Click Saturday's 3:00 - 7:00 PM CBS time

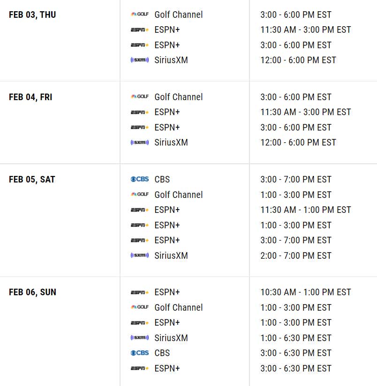pos(296,179)
